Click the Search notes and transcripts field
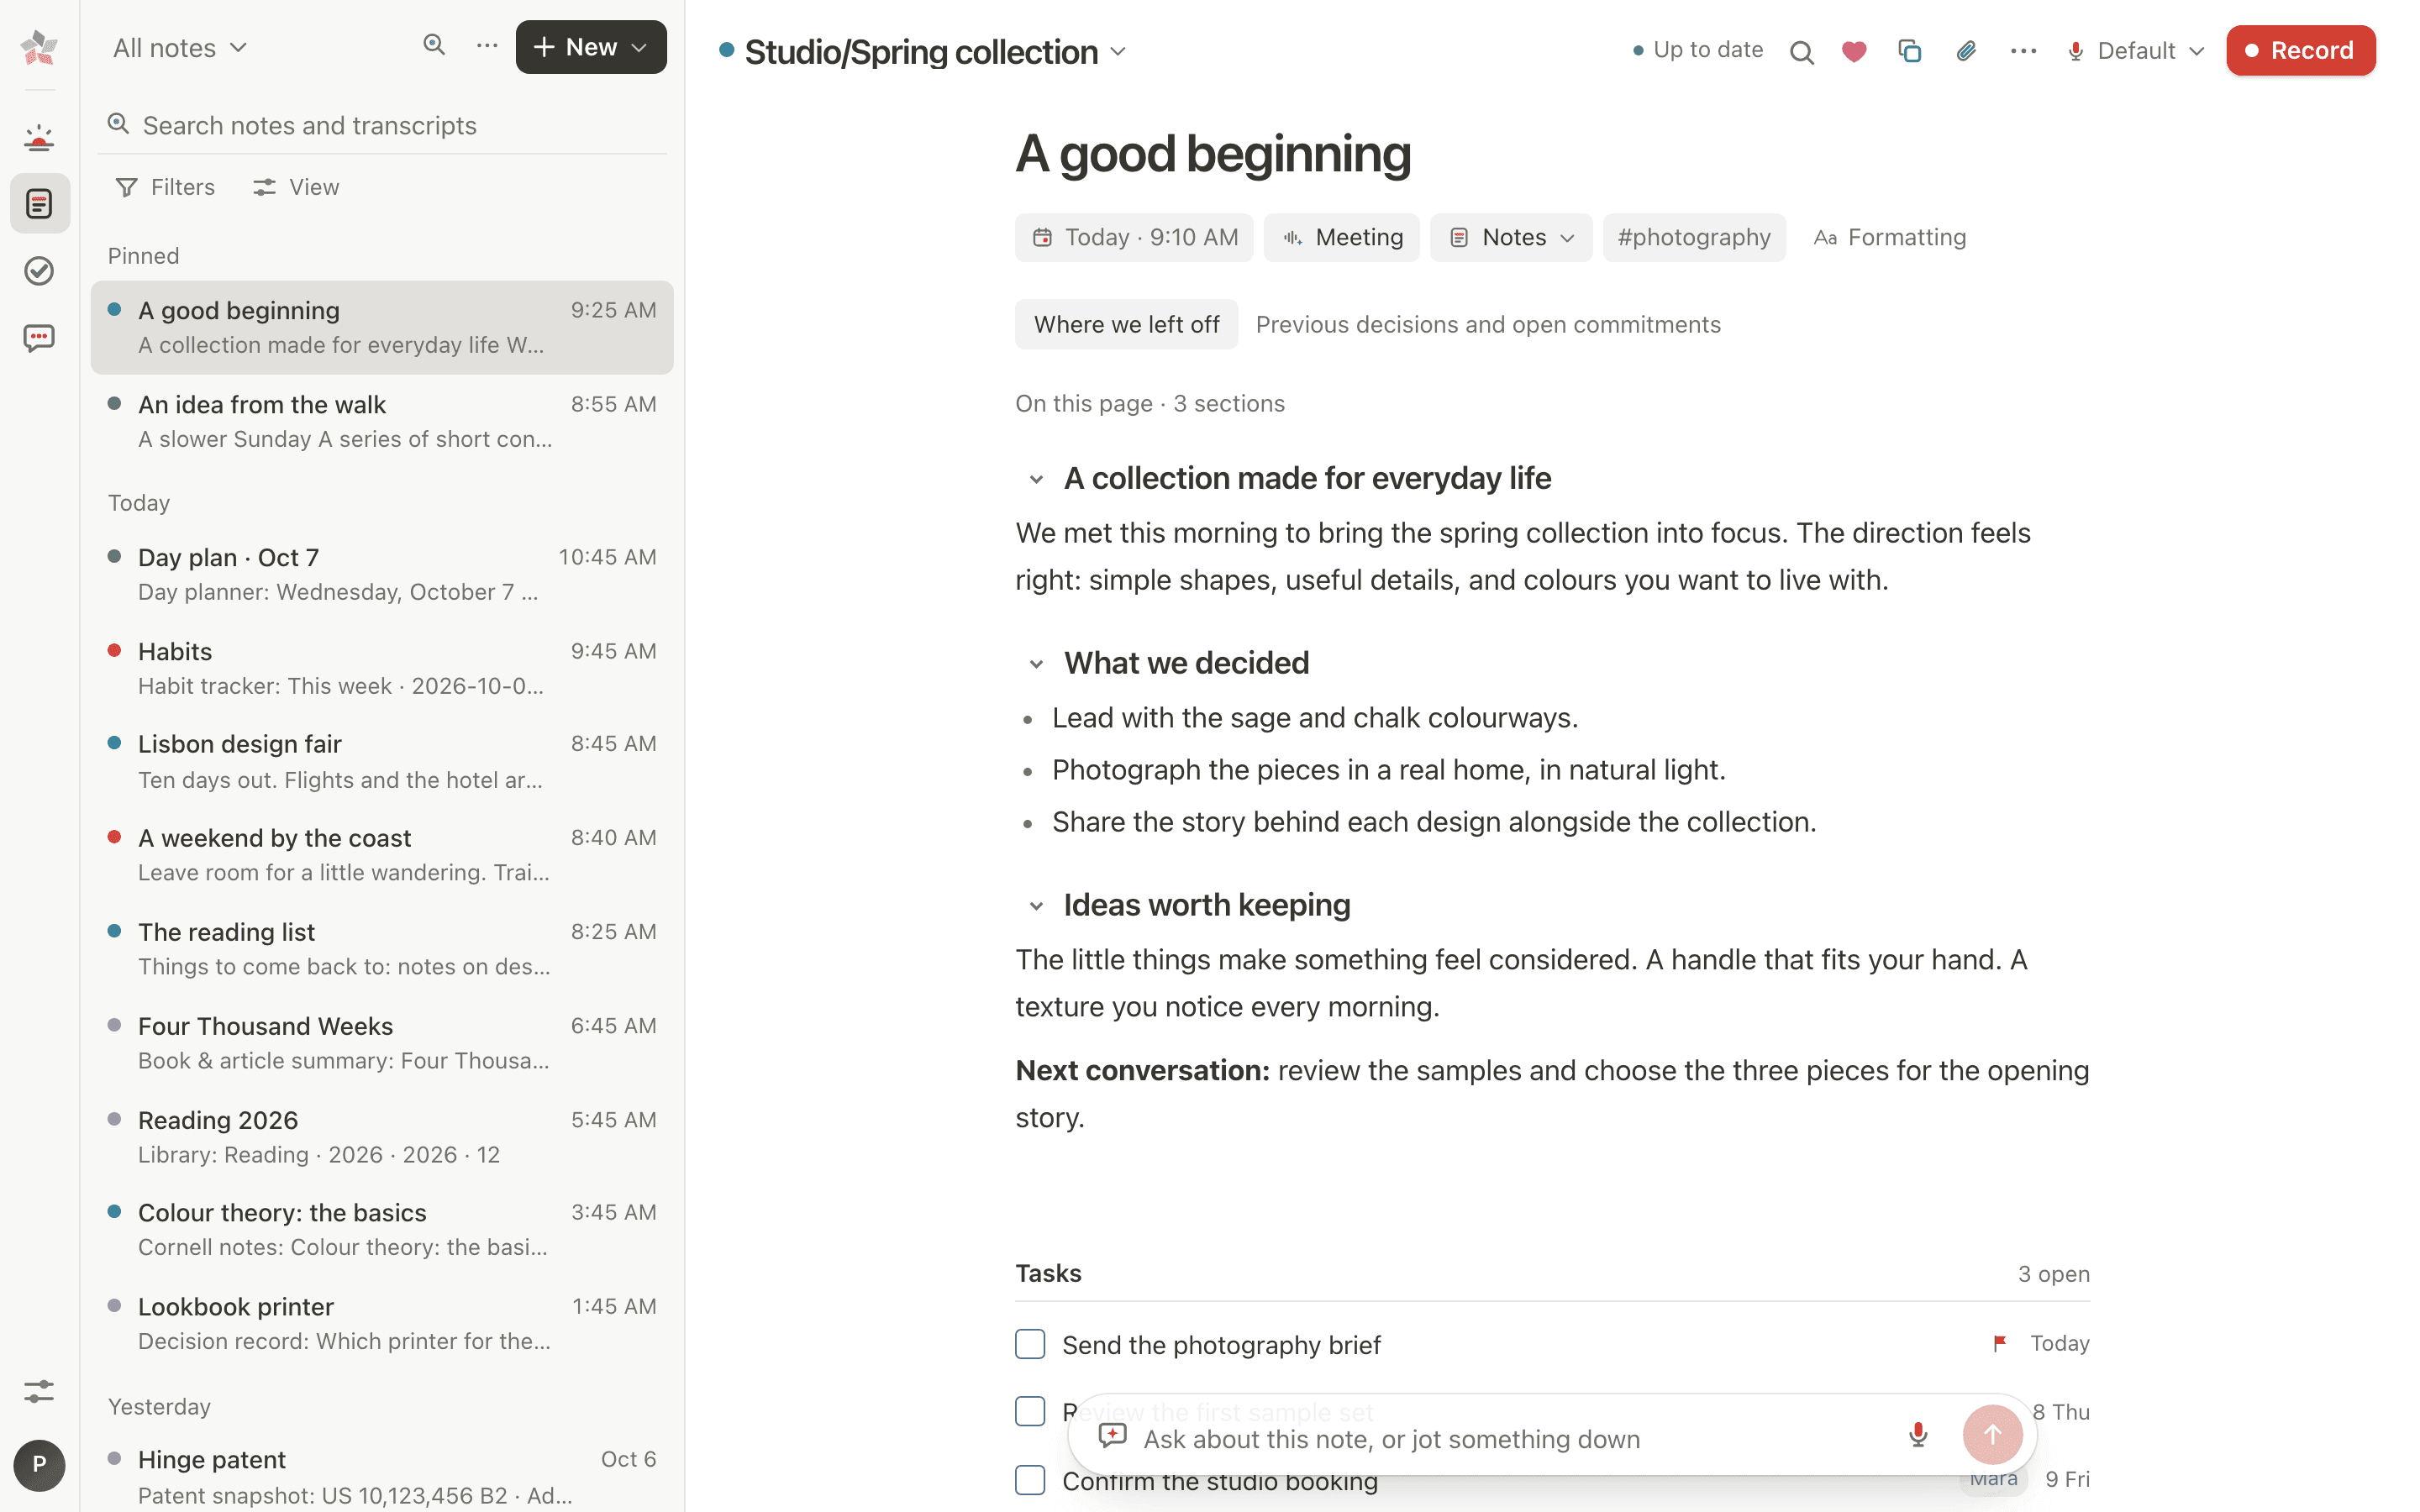The image size is (2420, 1512). pyautogui.click(x=382, y=125)
